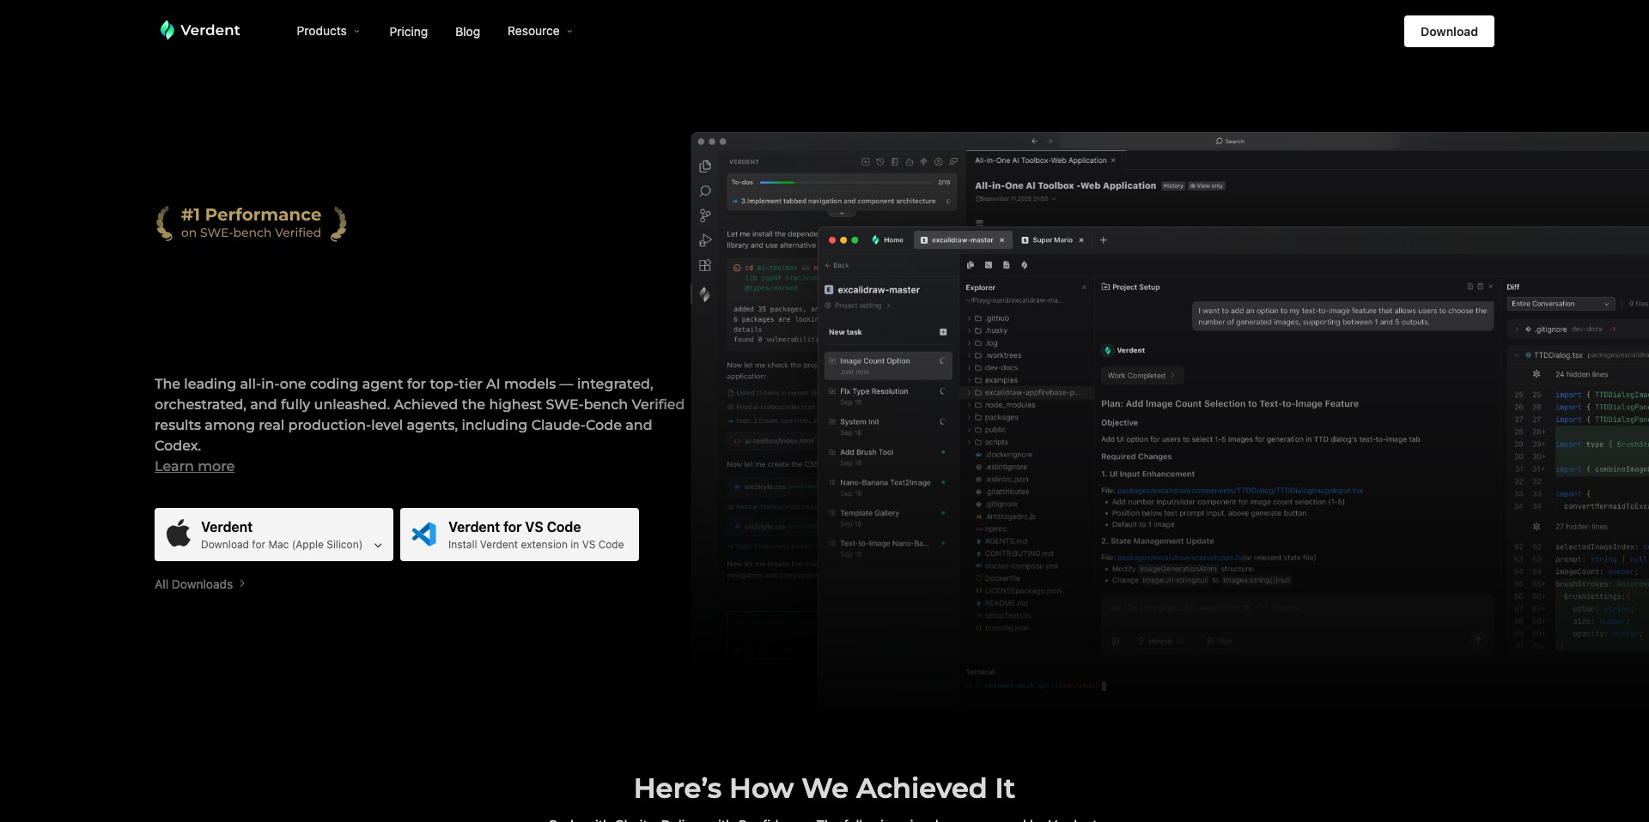
Task: Open the TTDDialogImageInput.tsx file link
Action: pyautogui.click(x=1239, y=491)
